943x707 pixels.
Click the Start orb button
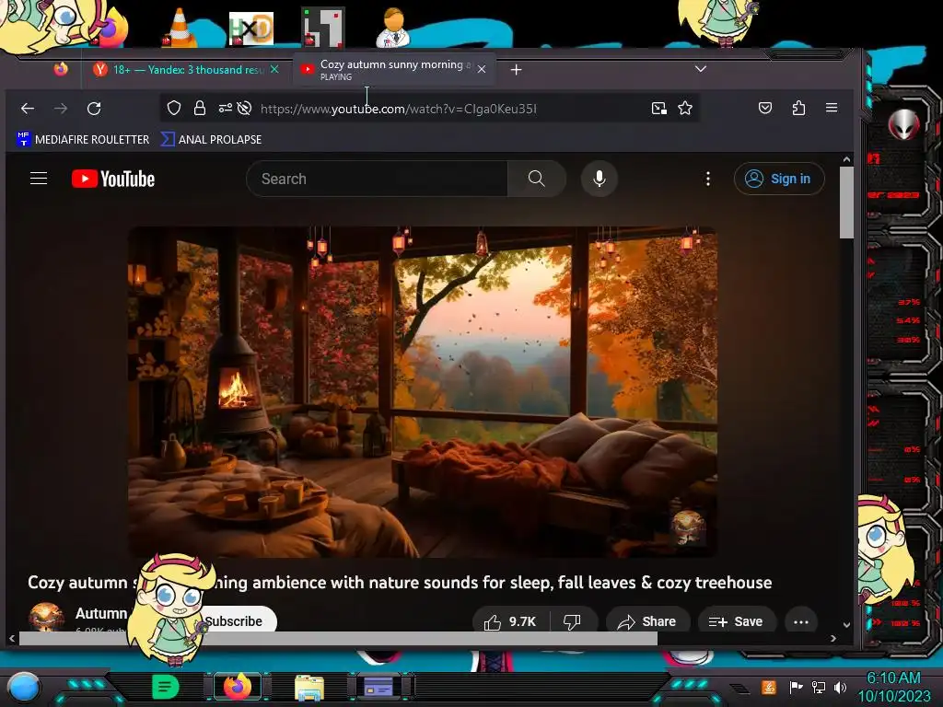click(24, 688)
